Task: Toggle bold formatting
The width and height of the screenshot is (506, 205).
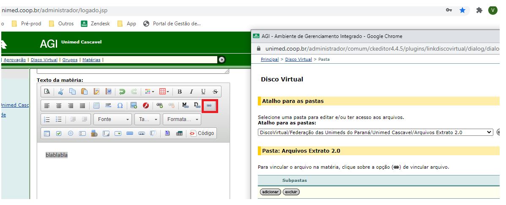Action: click(179, 92)
